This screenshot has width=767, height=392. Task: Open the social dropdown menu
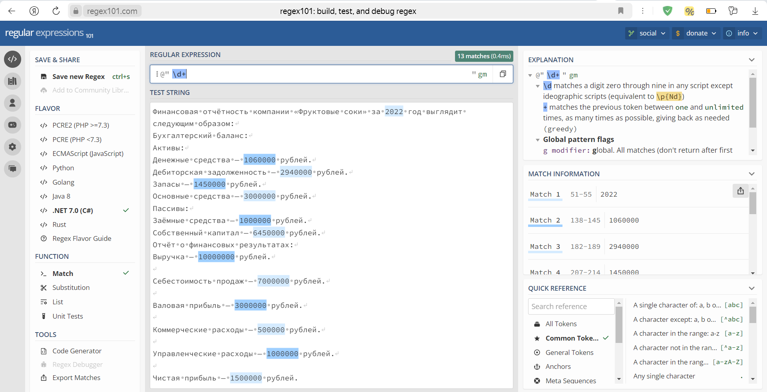pyautogui.click(x=647, y=33)
